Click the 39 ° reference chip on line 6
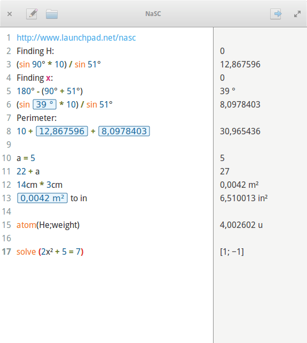Viewport: 307px width, 343px height. [44, 104]
